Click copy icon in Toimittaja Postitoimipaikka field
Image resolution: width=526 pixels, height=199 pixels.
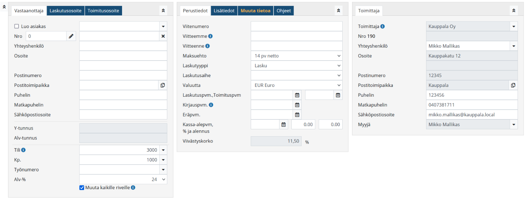513,85
